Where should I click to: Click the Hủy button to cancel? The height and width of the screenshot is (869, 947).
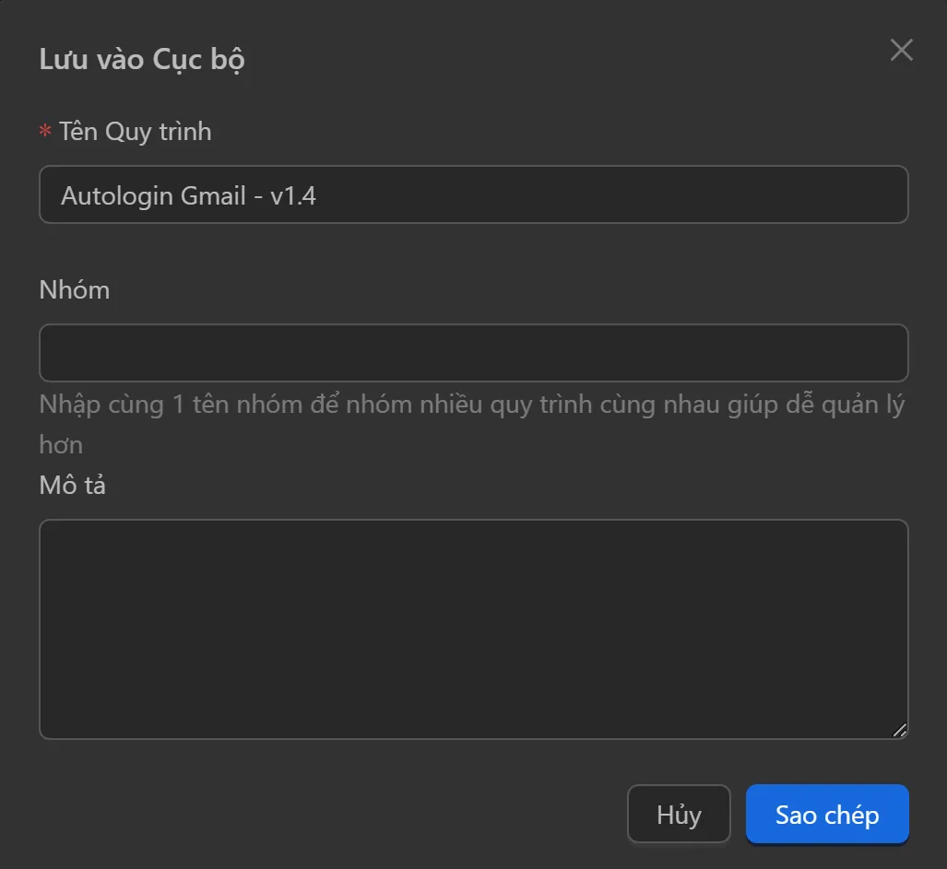point(679,814)
